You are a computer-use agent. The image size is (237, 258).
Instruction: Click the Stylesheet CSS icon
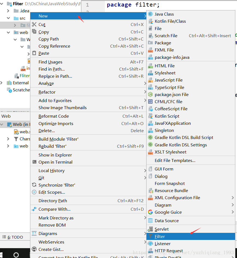150,73
